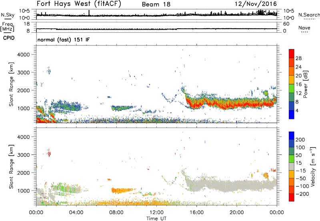Click the red velocity patch near 3000 km
The width and height of the screenshot is (320, 221).
pyautogui.click(x=49, y=153)
